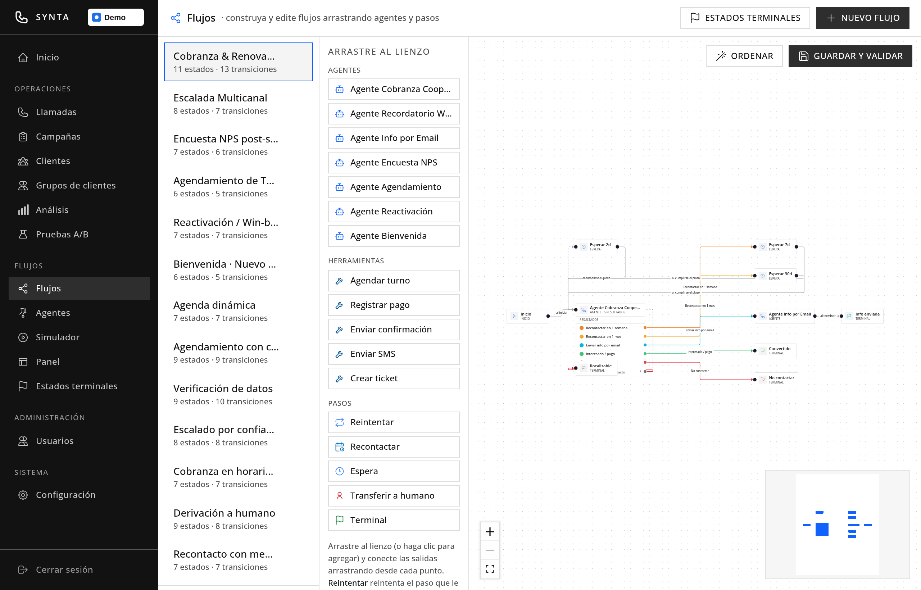Open the Demo workspace selector
Viewport: 921px width, 590px height.
(116, 17)
